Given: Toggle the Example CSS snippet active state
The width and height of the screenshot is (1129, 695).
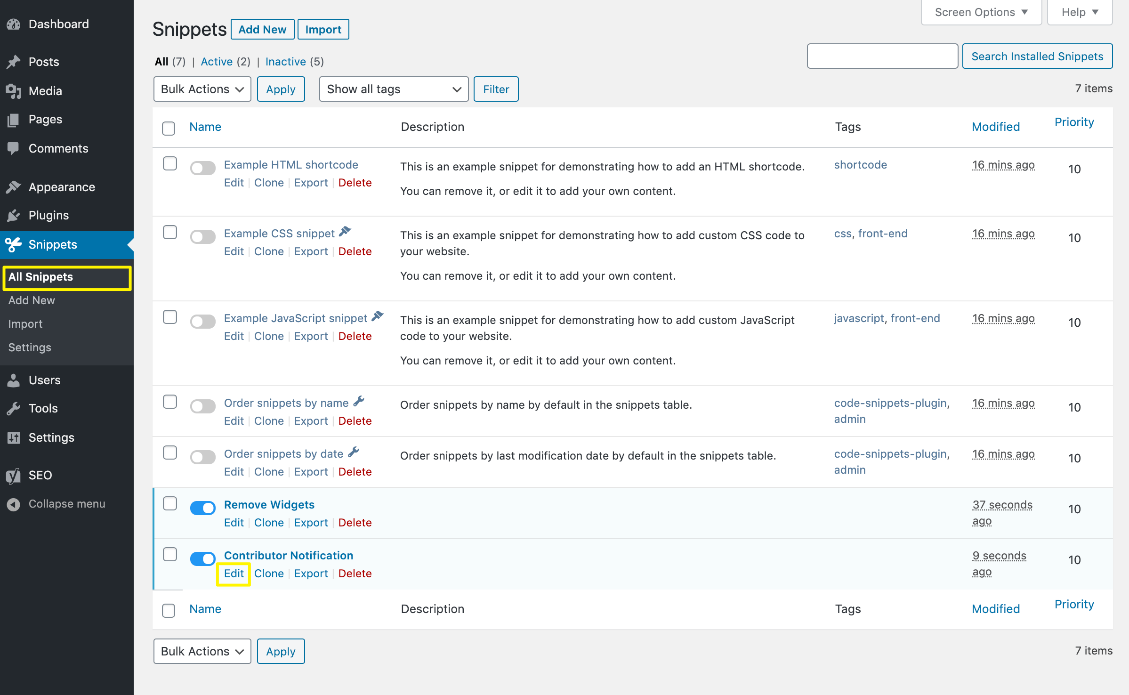Looking at the screenshot, I should pyautogui.click(x=202, y=234).
